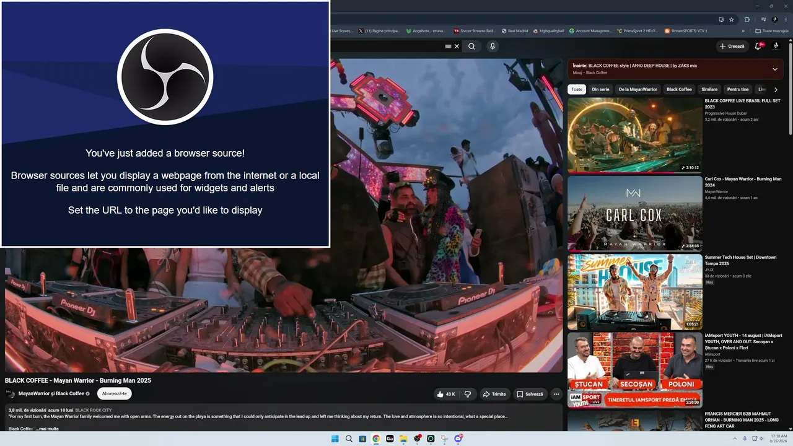Screen dimensions: 793x446
Task: Open the Snipping Tool taskbar icon
Action: coord(444,439)
